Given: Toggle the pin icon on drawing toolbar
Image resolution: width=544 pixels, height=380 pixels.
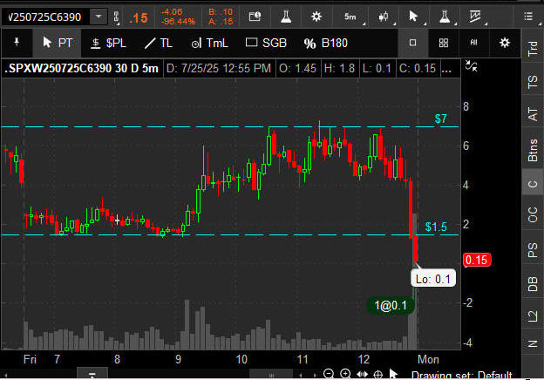Looking at the screenshot, I should pos(17,43).
